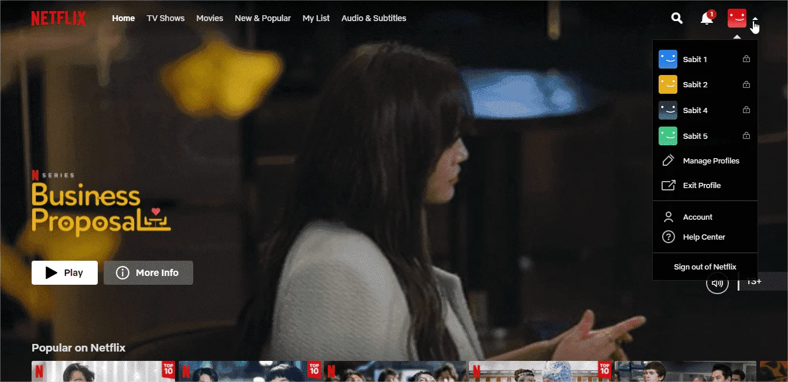Open the first Popular on Netflix thumbnail
788x382 pixels.
[104, 371]
